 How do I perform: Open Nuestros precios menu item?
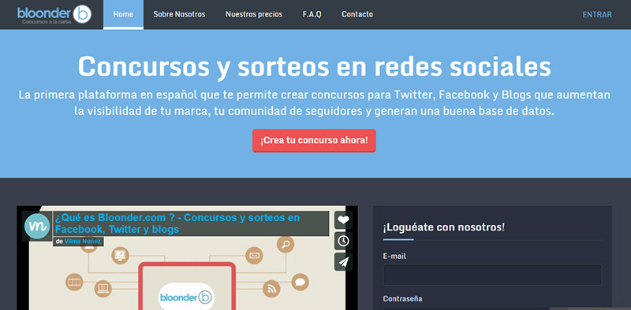[254, 14]
